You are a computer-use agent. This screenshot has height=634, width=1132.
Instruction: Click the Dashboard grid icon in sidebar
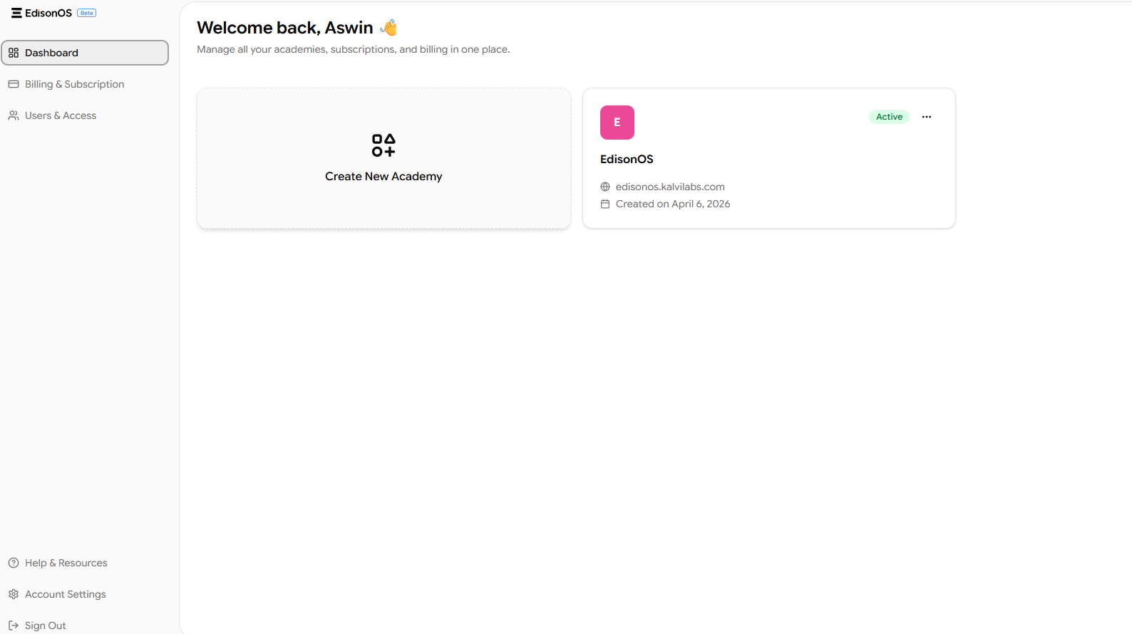point(14,53)
